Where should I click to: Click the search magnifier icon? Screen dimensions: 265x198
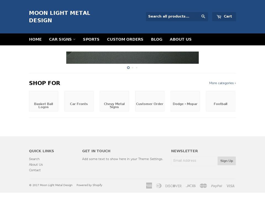coord(203,16)
